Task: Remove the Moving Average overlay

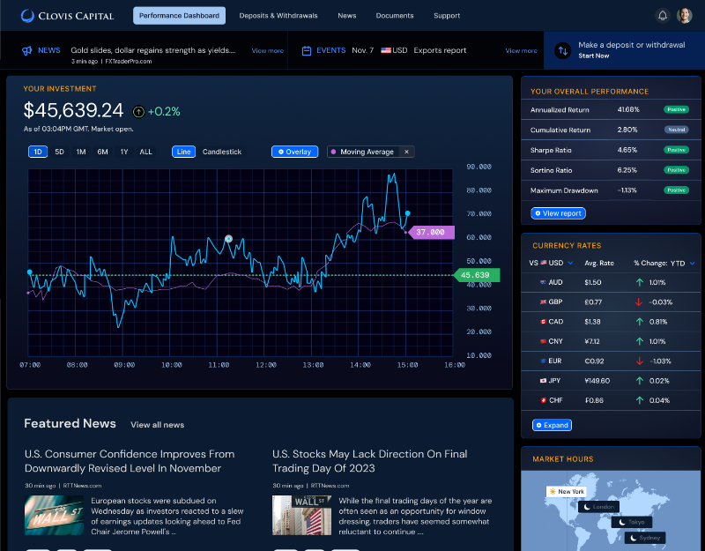Action: [406, 152]
